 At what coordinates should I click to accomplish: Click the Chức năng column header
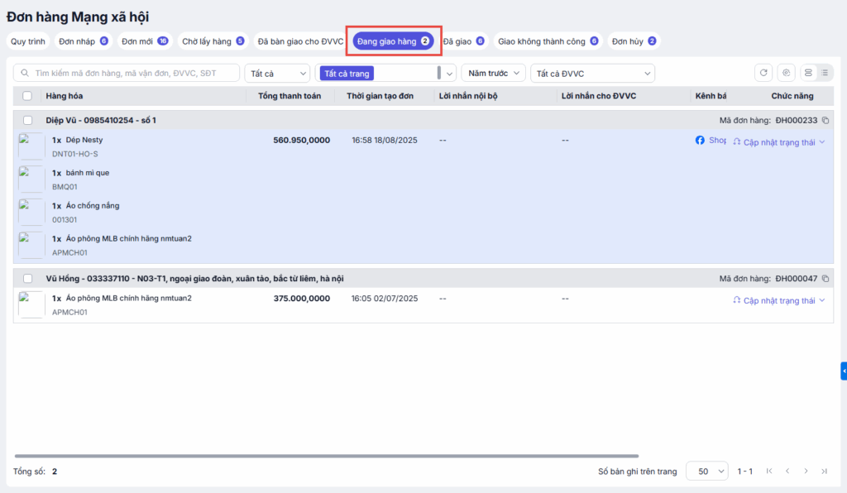point(792,96)
